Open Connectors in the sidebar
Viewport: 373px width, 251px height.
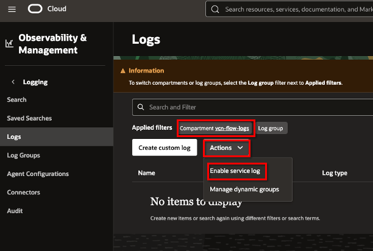(x=23, y=193)
